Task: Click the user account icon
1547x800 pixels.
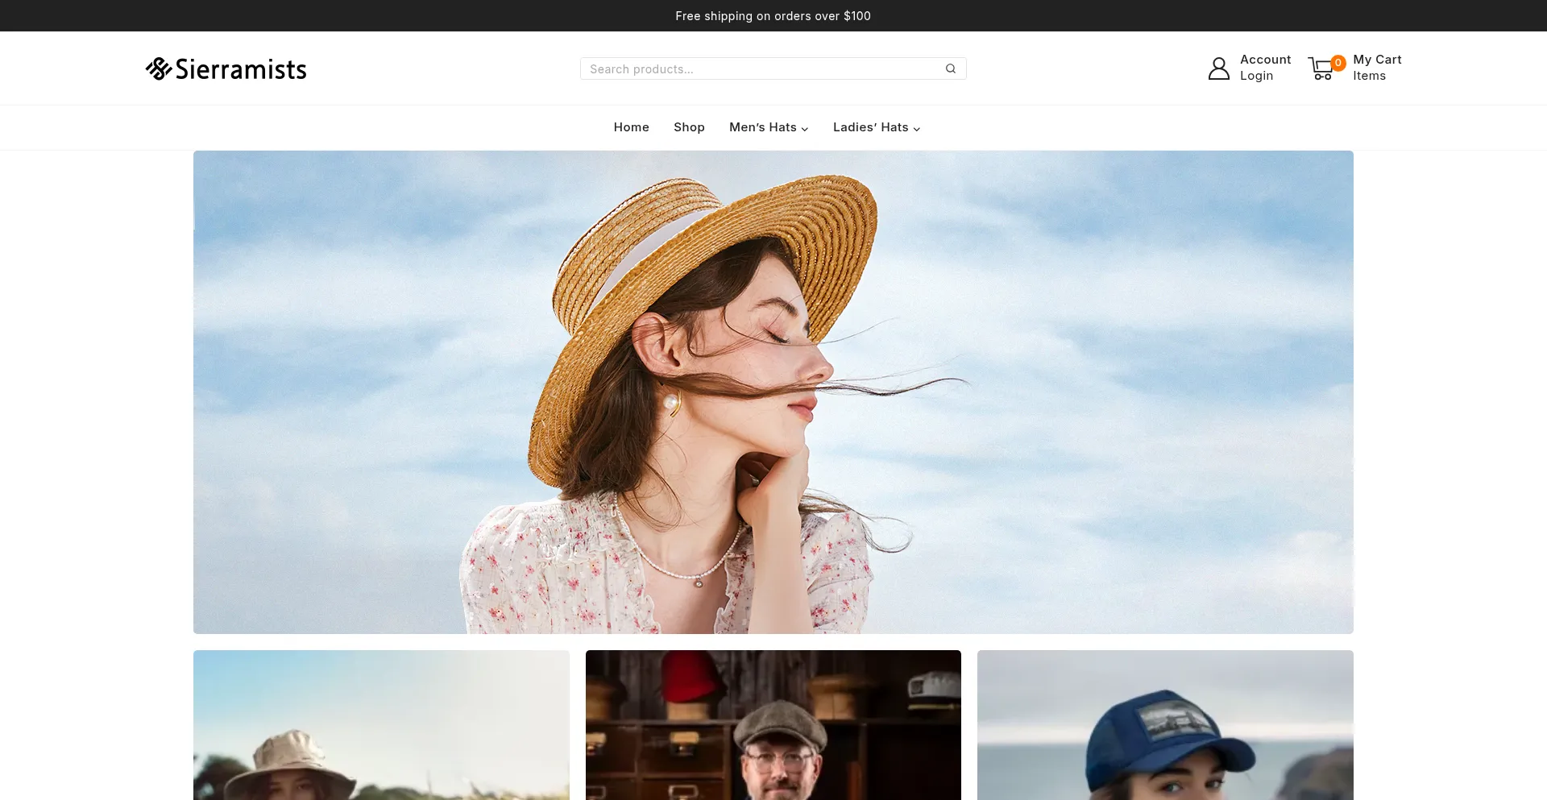Action: pyautogui.click(x=1218, y=68)
